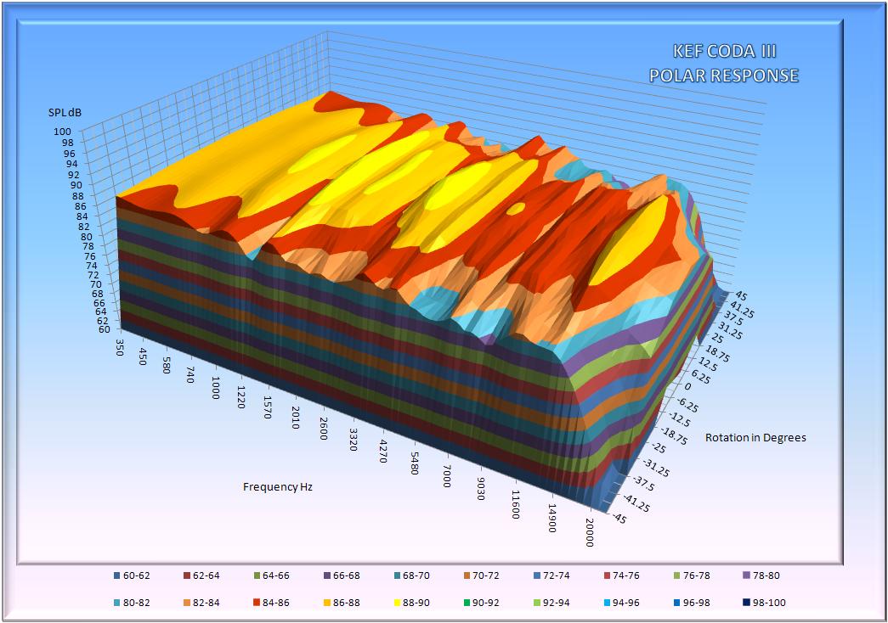The image size is (888, 623).
Task: Select the '60-62' legend entry text
Action: click(137, 576)
